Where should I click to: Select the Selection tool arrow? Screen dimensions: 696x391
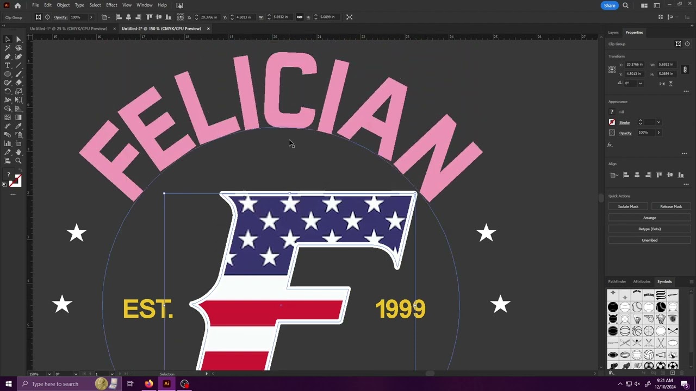pos(8,39)
